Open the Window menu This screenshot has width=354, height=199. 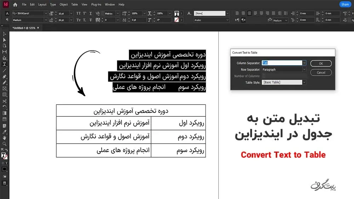coord(110,5)
